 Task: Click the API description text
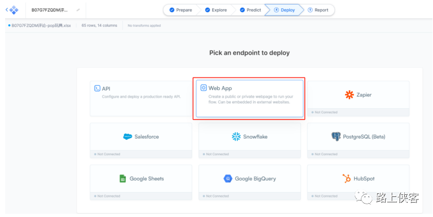(x=142, y=97)
